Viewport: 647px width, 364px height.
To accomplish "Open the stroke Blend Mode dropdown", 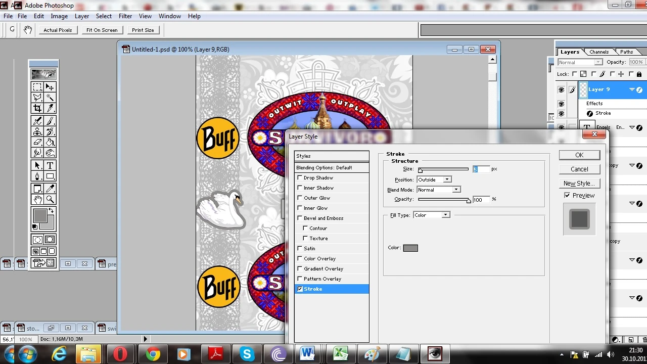I will pyautogui.click(x=438, y=190).
